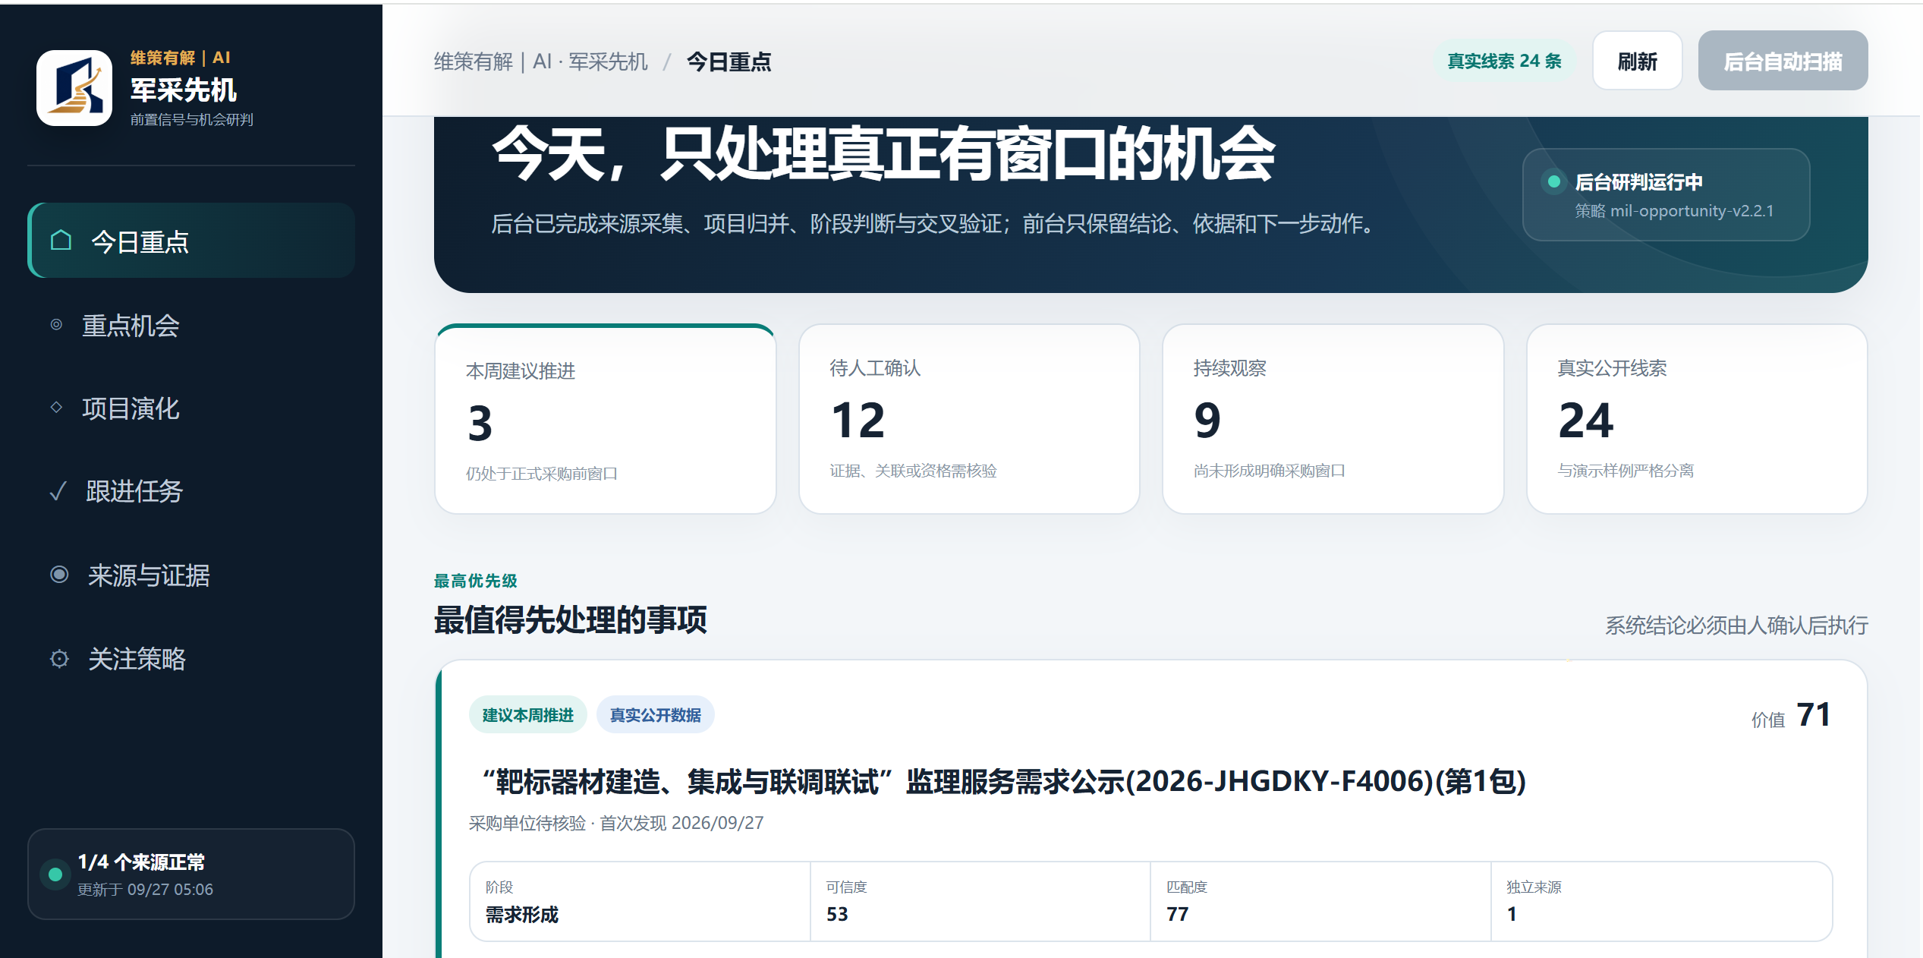Click the 独立来源 1 cell
1923x958 pixels.
[1661, 901]
